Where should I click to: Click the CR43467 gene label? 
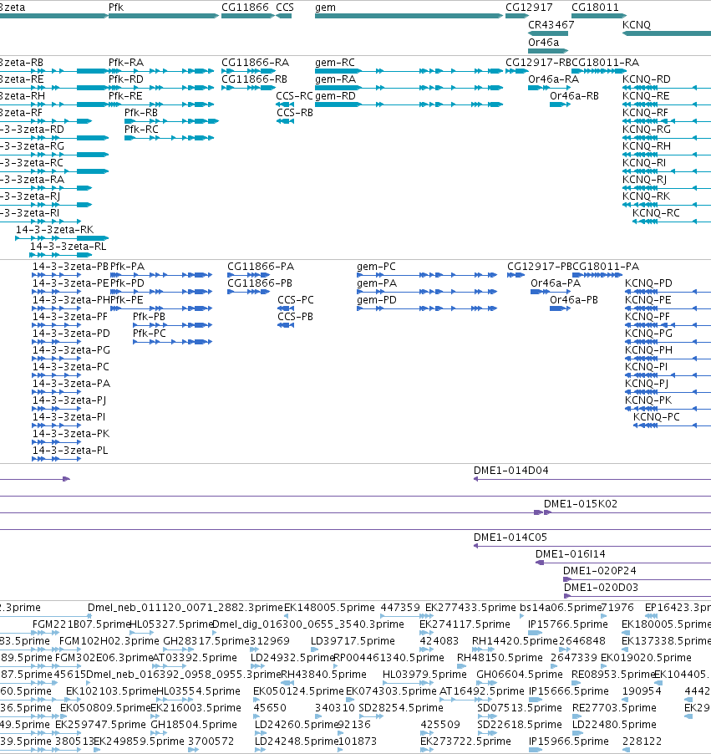pos(551,24)
